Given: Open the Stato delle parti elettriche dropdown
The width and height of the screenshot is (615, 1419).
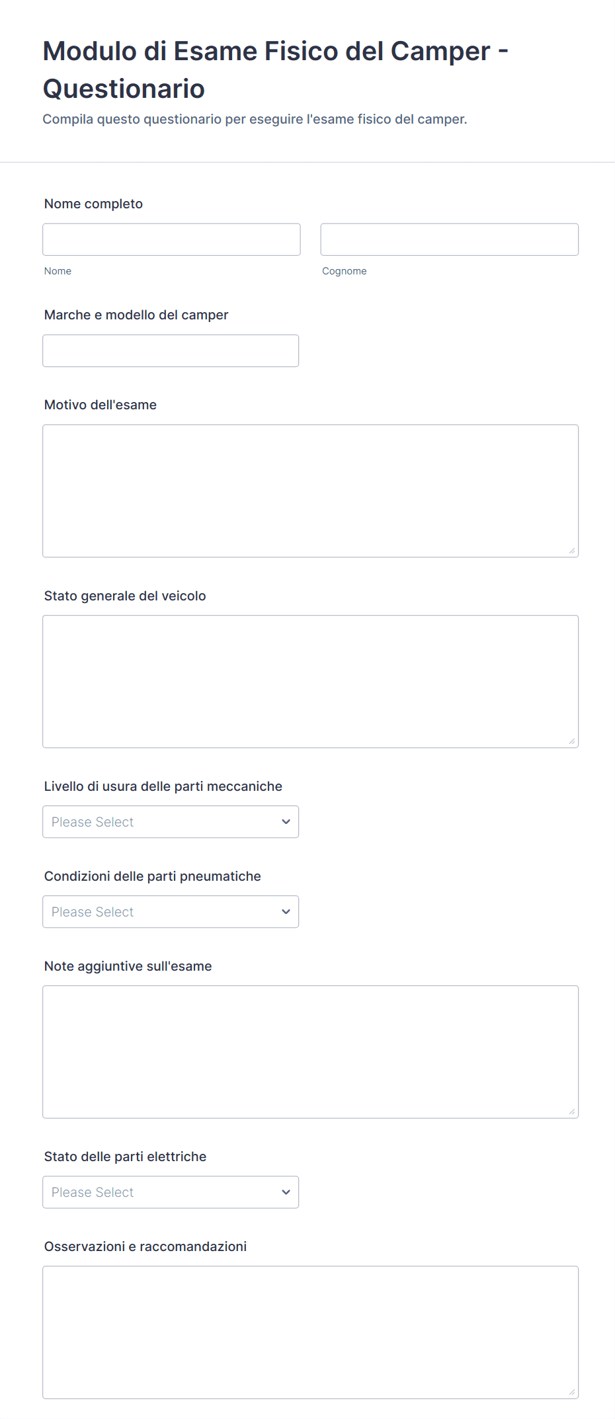Looking at the screenshot, I should 171,1192.
